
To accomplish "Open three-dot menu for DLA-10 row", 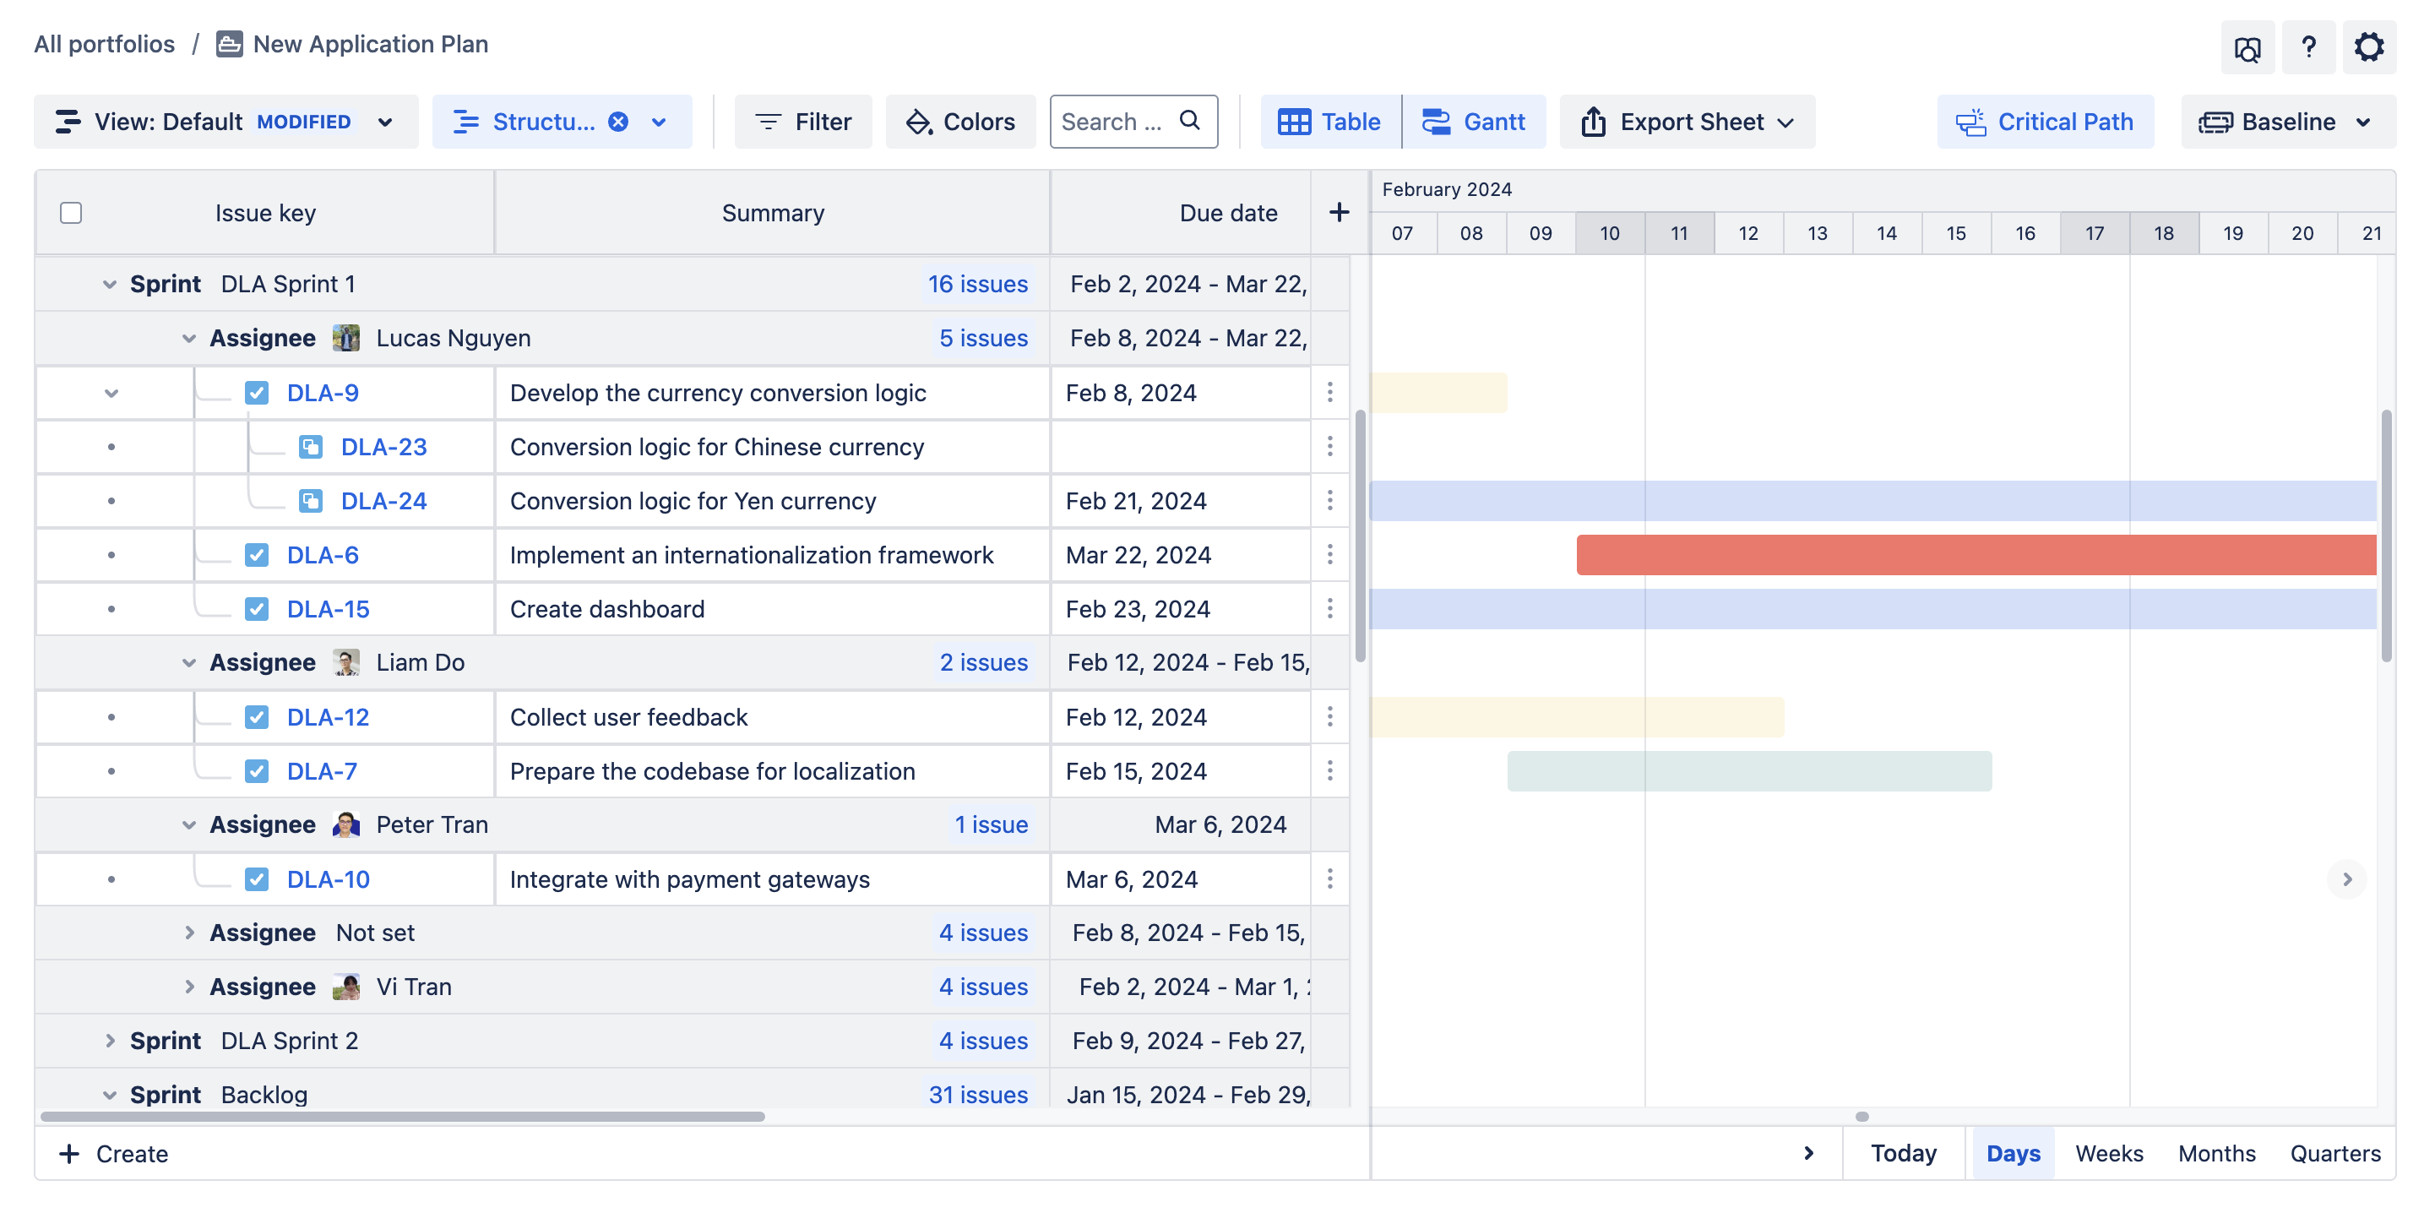I will pyautogui.click(x=1329, y=879).
